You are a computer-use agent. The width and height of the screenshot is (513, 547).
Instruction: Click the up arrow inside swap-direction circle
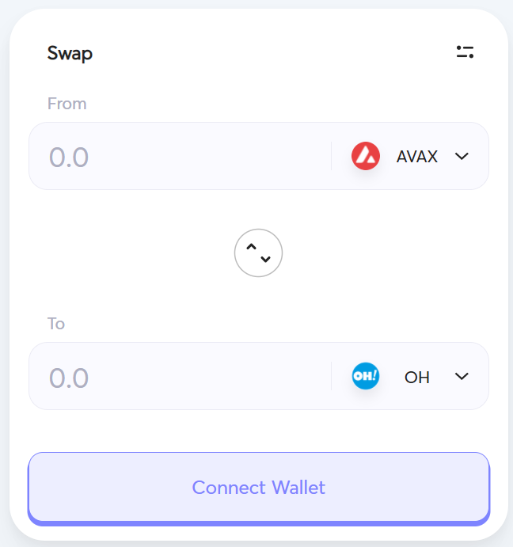pyautogui.click(x=251, y=247)
